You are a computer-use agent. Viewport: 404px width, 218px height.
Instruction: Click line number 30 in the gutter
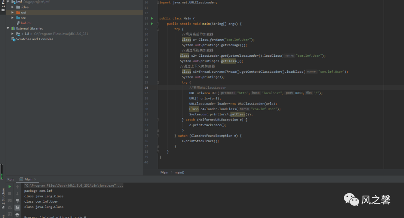click(146, 109)
